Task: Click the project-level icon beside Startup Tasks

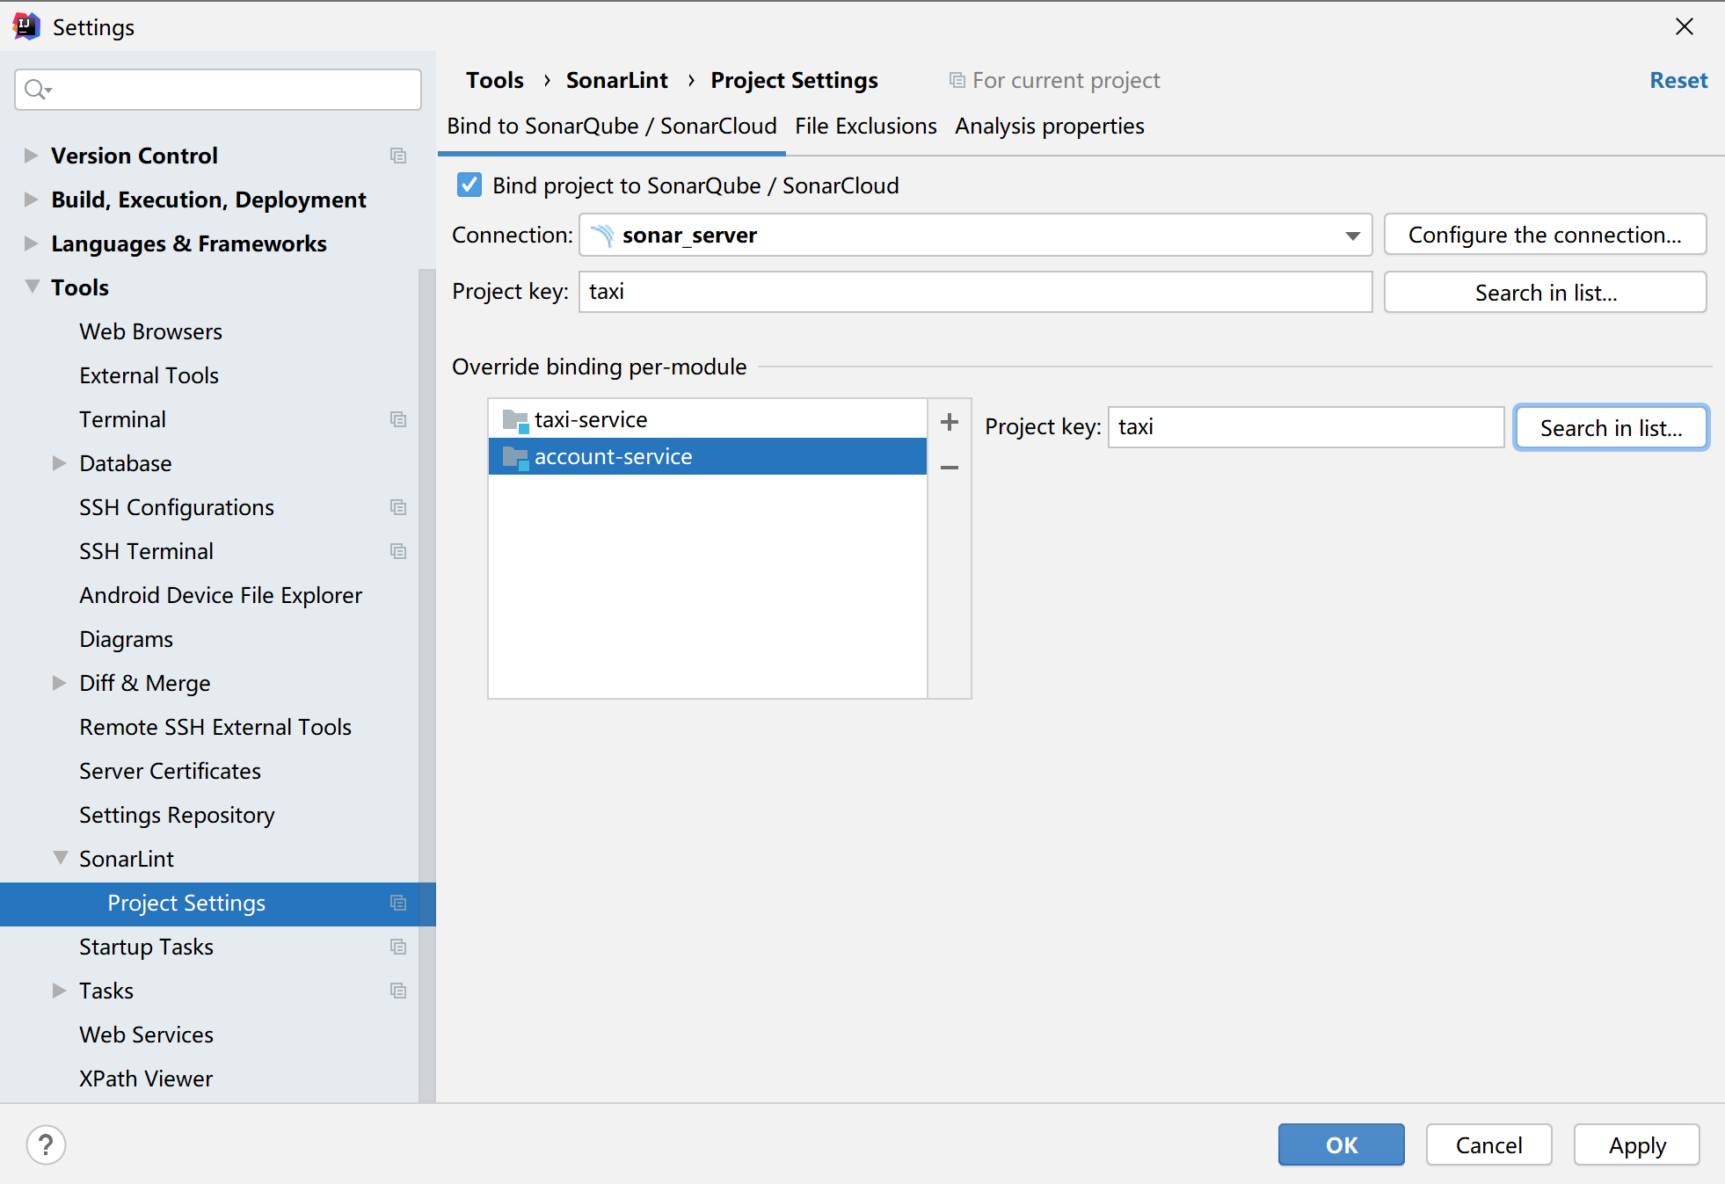Action: (398, 947)
